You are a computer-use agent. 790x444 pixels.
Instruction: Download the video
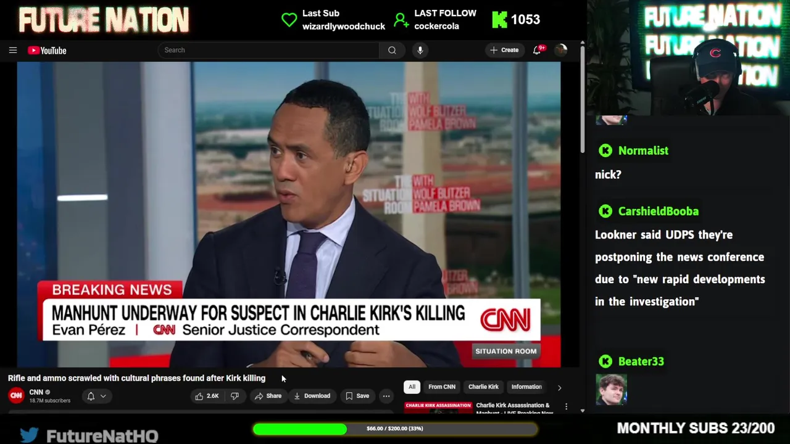tap(312, 396)
